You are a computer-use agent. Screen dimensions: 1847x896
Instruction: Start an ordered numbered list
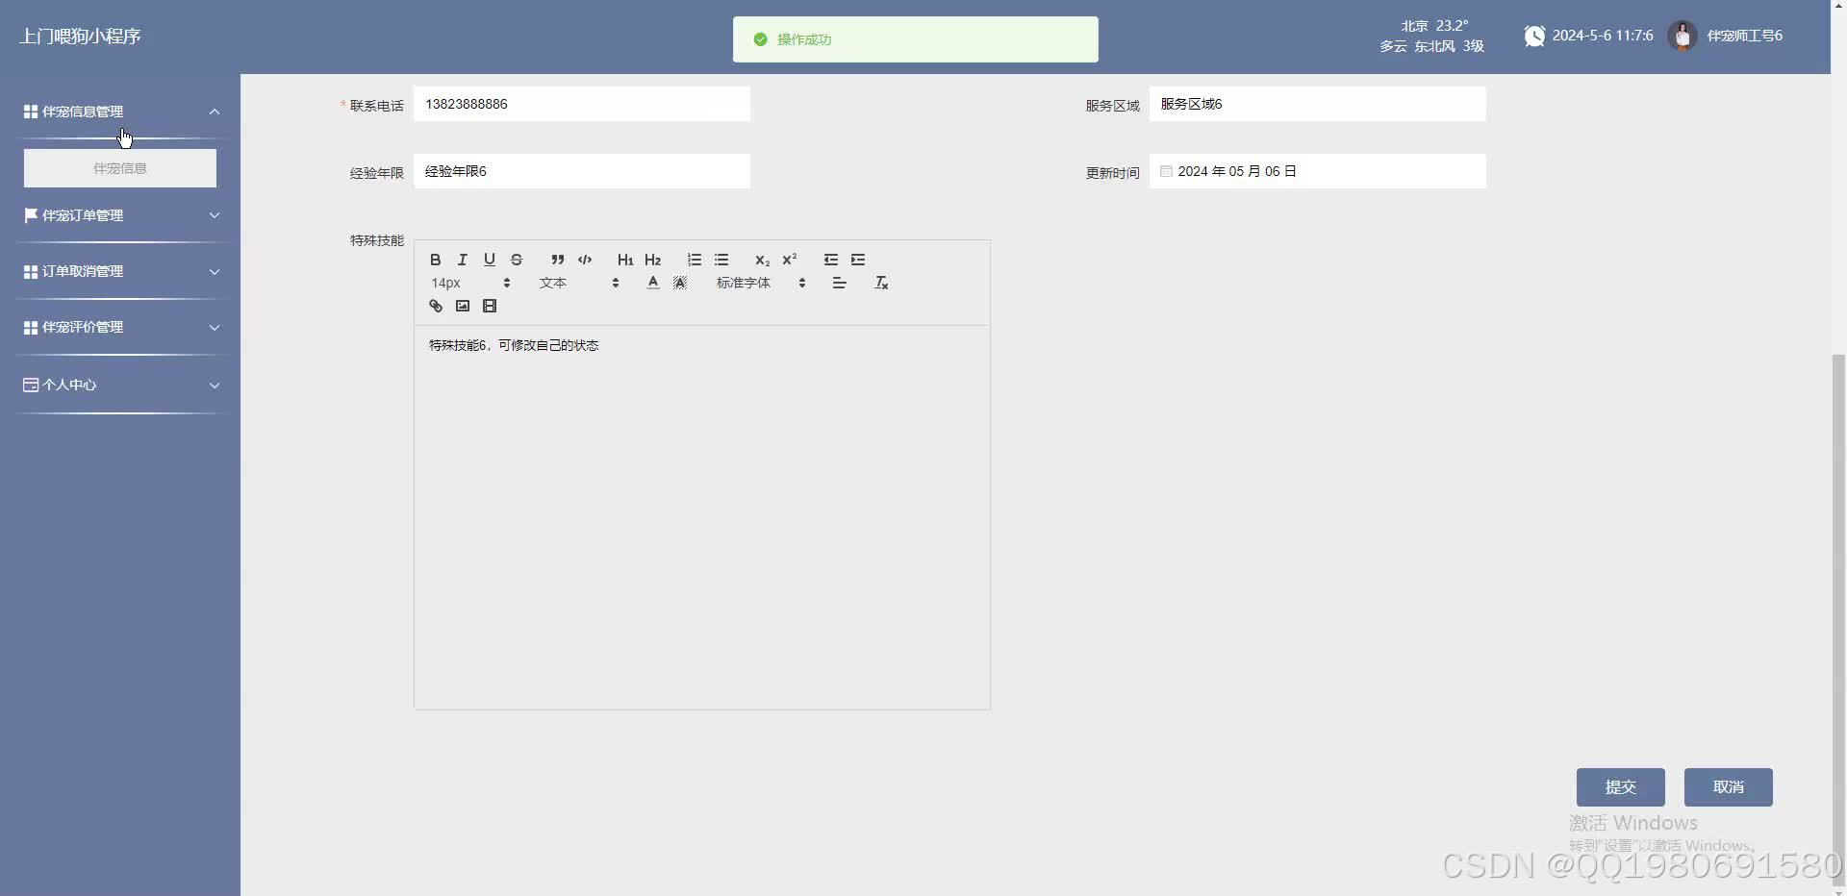point(694,260)
